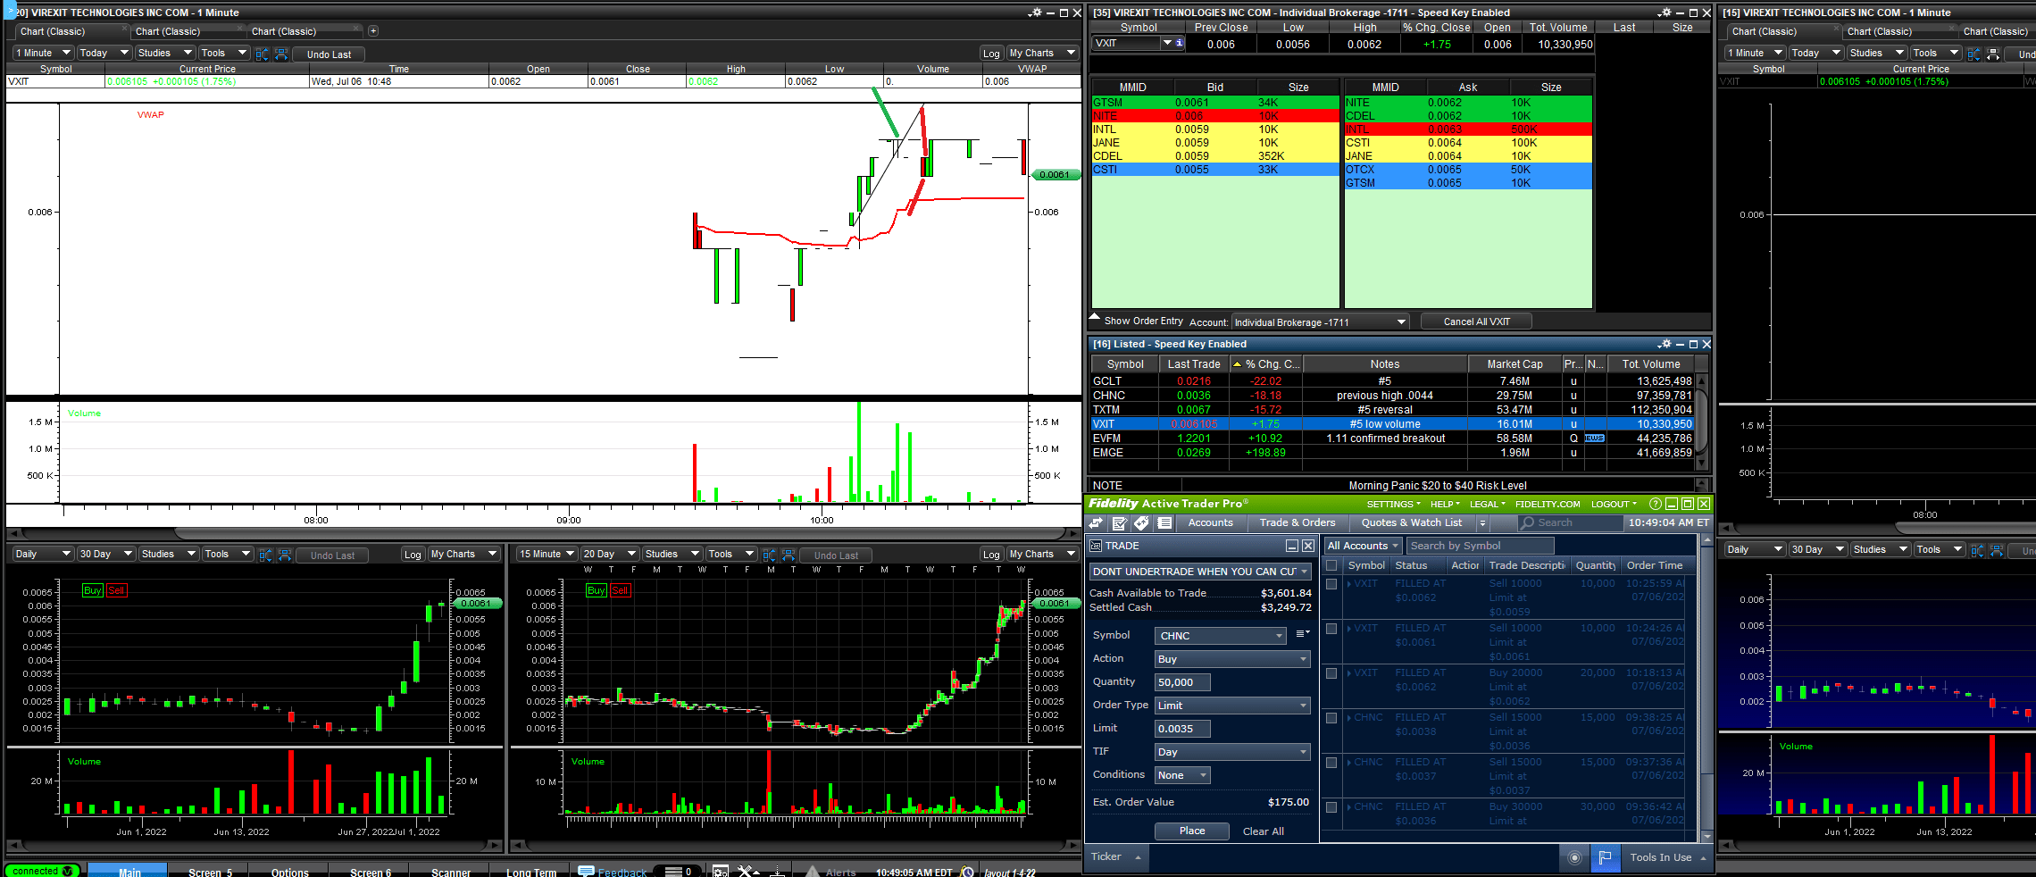Open the All Accounts dropdown in orders panel
The width and height of the screenshot is (2036, 877).
[x=1362, y=546]
